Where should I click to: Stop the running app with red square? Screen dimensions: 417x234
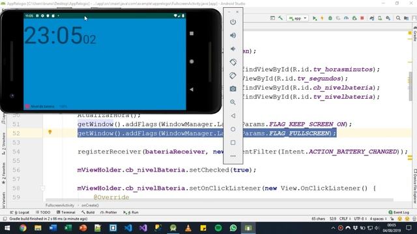[362, 18]
